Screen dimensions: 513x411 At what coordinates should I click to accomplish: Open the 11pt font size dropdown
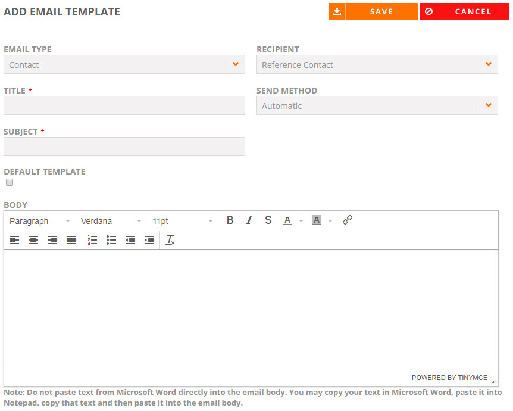(183, 221)
